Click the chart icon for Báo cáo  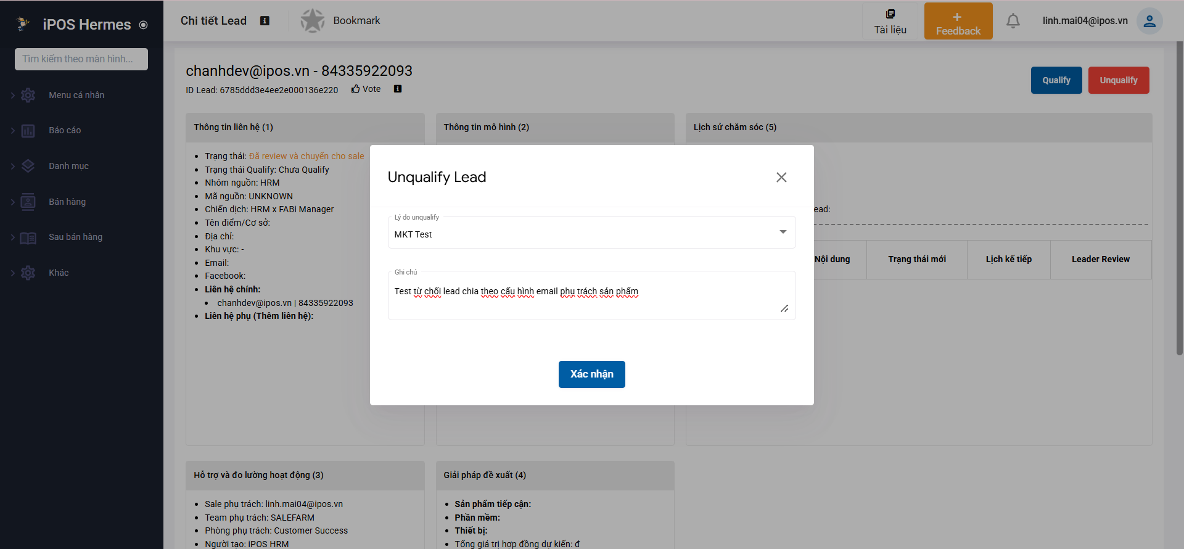tap(28, 131)
